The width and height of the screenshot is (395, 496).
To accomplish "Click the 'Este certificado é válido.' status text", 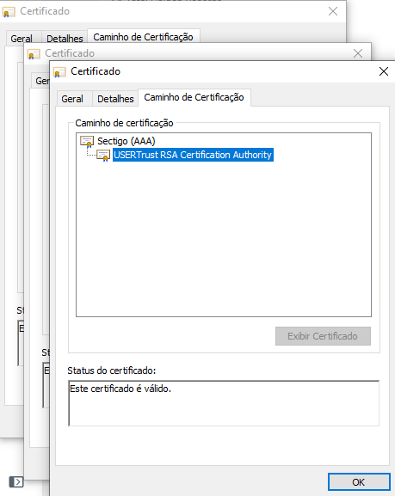I will coord(120,389).
